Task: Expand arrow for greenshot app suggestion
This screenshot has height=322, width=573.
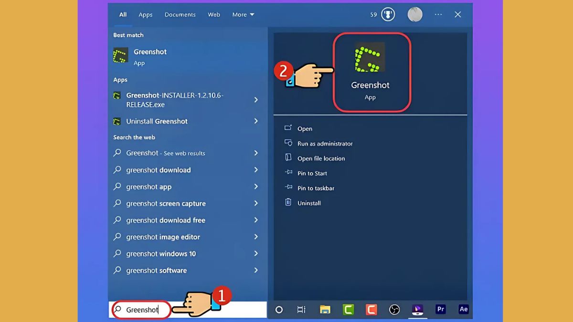Action: click(x=256, y=187)
